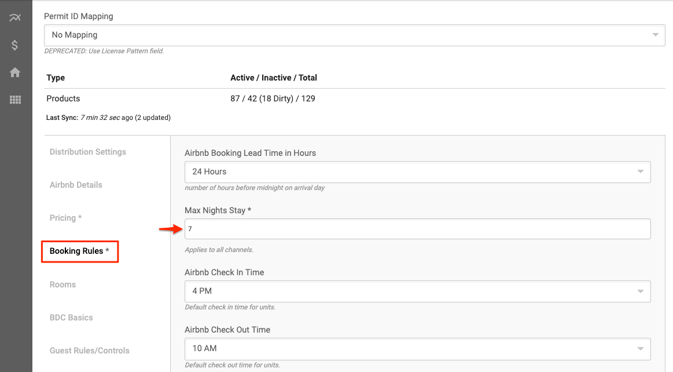Click the arrow on the 4 PM dropdown

pyautogui.click(x=641, y=291)
